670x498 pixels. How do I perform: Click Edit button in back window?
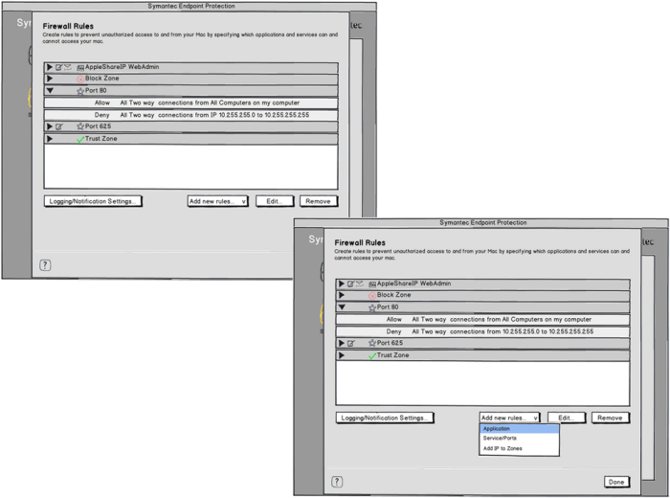(x=275, y=201)
